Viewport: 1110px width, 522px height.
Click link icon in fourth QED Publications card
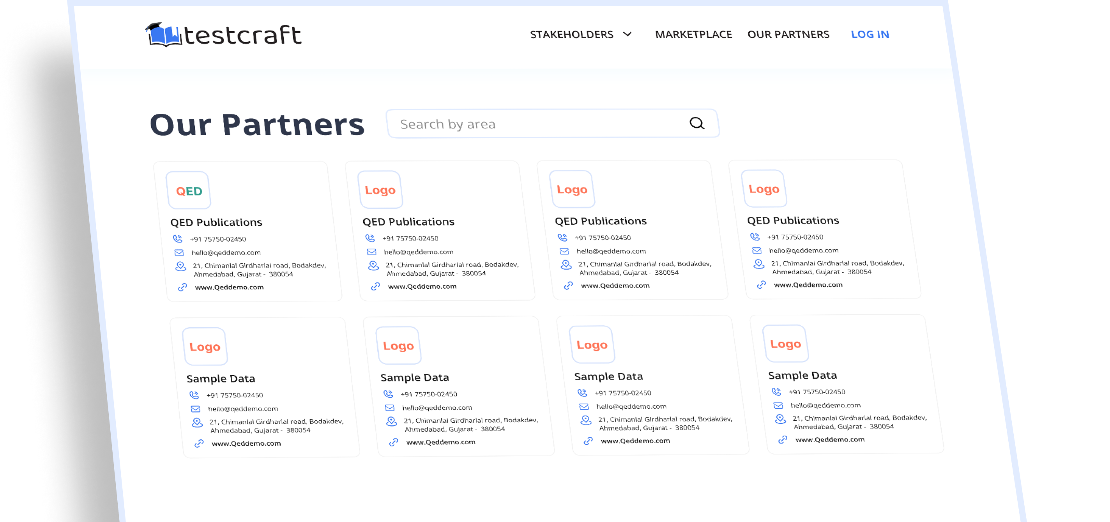[x=762, y=285]
